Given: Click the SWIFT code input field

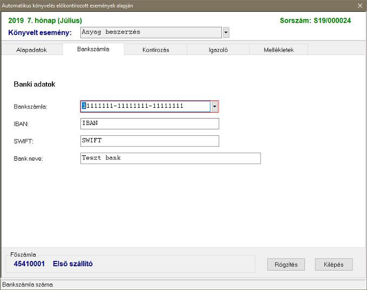Looking at the screenshot, I should tap(149, 141).
